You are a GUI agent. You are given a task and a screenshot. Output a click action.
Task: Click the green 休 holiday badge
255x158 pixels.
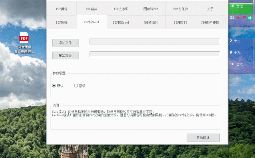pyautogui.click(x=250, y=18)
